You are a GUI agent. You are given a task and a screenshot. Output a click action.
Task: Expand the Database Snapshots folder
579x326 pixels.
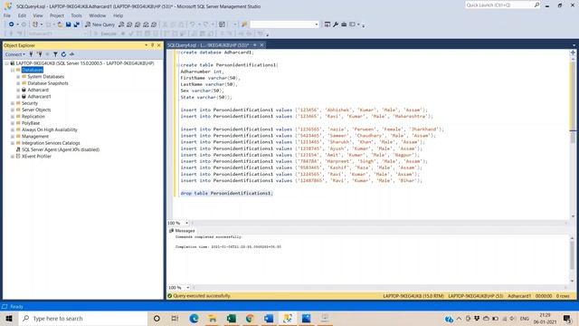pos(18,83)
